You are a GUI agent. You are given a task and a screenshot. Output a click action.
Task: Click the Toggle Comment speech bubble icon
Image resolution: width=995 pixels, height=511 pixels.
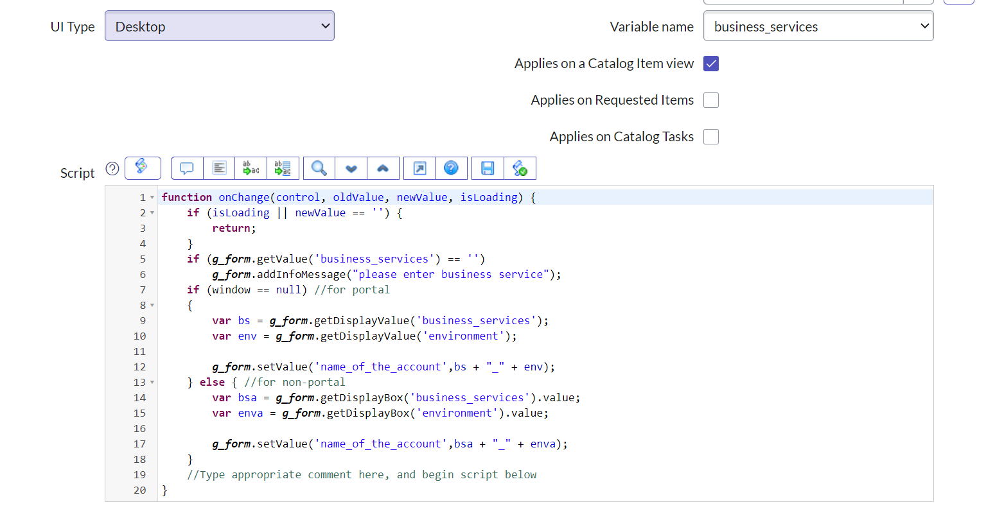[x=187, y=168]
